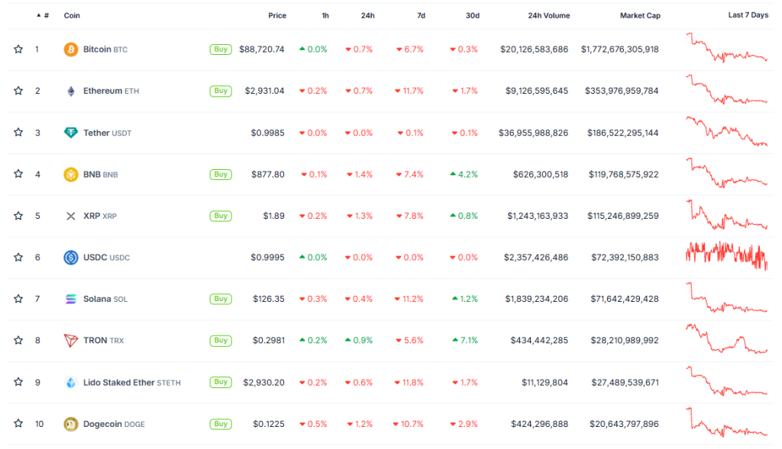The width and height of the screenshot is (782, 449).
Task: Click the TRON logo icon
Action: (71, 341)
